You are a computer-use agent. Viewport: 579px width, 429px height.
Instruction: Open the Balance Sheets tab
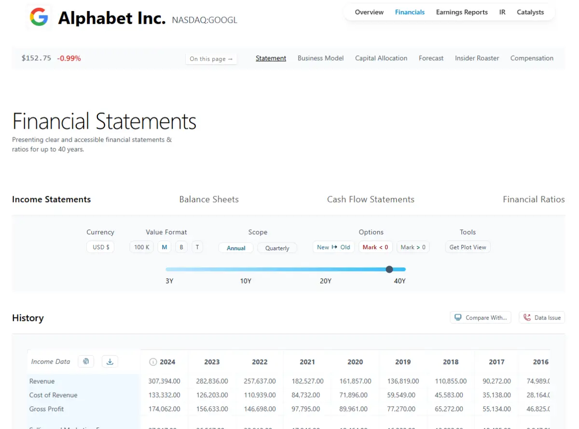[x=209, y=200]
